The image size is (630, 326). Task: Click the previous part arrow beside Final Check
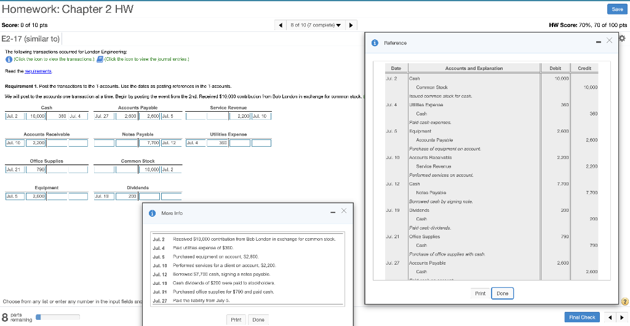(x=610, y=317)
